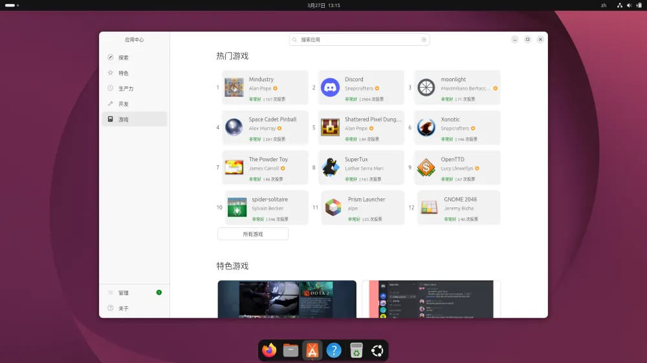Open the Xonotic title link
The height and width of the screenshot is (363, 647).
click(x=450, y=119)
